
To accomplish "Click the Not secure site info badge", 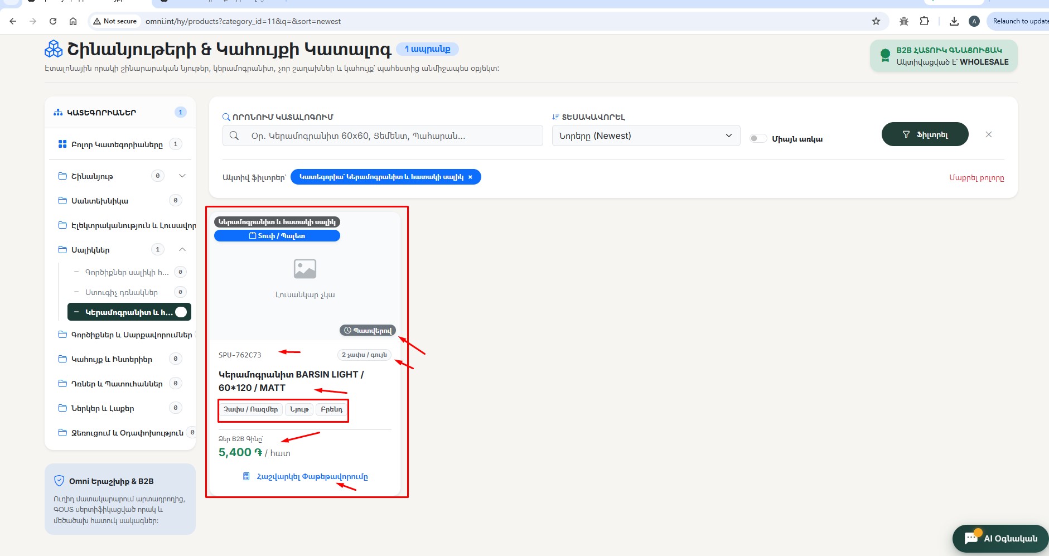I will coord(115,21).
